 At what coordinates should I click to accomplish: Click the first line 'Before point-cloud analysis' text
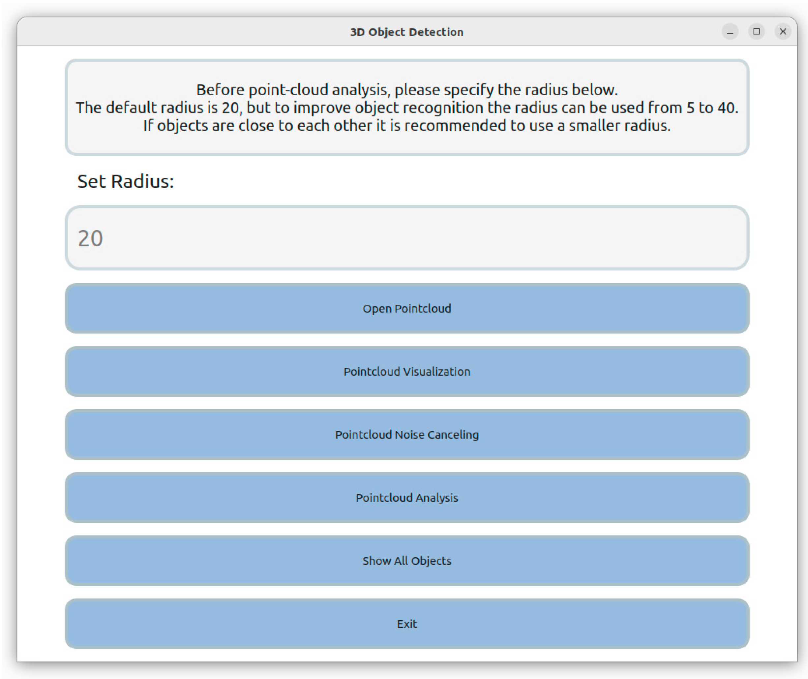407,90
